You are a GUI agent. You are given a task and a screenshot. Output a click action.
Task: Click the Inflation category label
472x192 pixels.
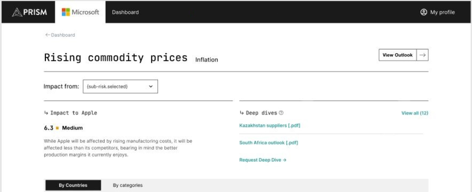point(206,60)
